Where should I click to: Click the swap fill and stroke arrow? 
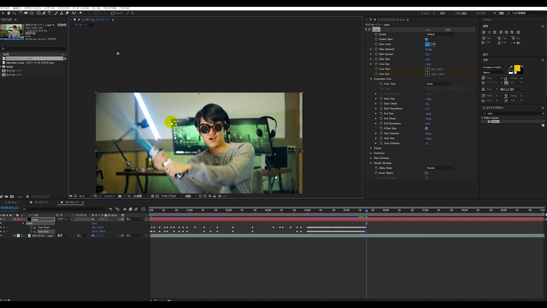522,66
